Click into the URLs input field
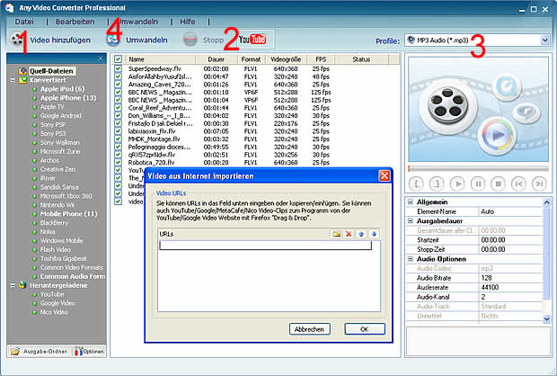Viewport: 557px width, 376px height. [265, 246]
